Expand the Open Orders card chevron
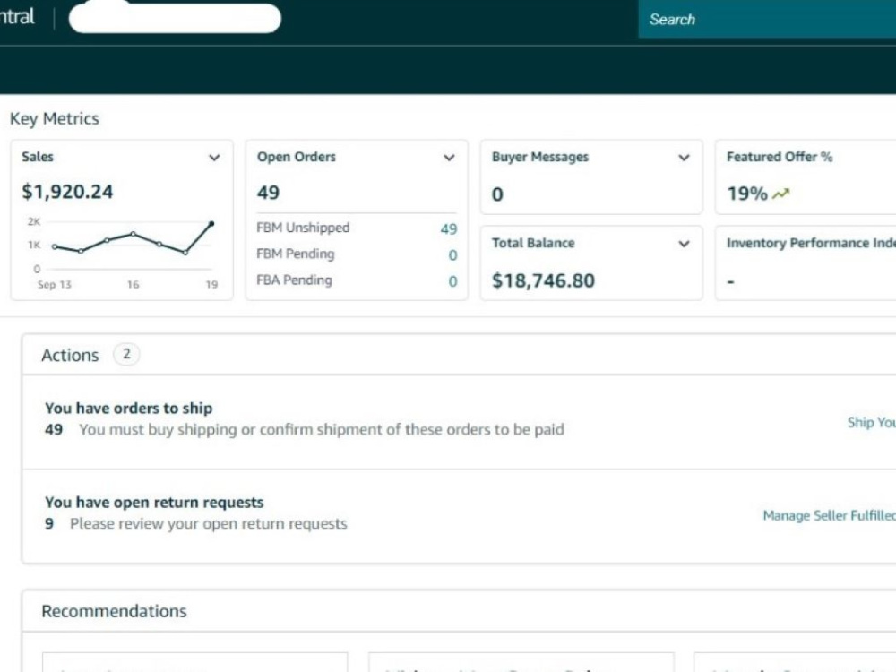 pyautogui.click(x=449, y=158)
